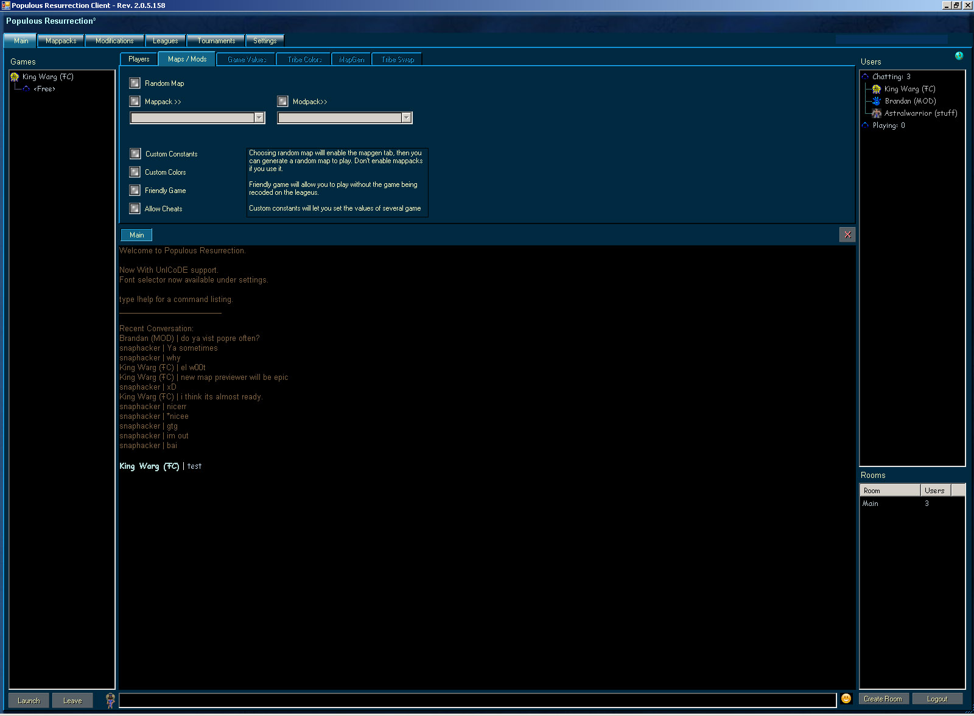The width and height of the screenshot is (974, 716).
Task: Open the Tournaments tab
Action: click(x=216, y=41)
